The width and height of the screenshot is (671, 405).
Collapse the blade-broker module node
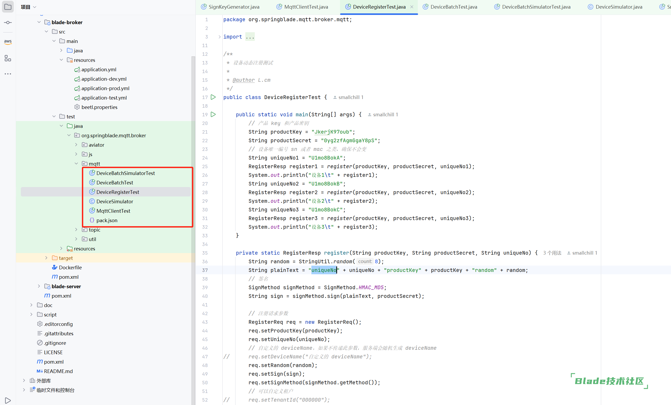point(39,22)
